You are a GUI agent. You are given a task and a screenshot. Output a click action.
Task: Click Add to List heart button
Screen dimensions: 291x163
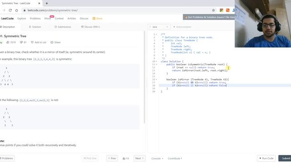click(38, 42)
